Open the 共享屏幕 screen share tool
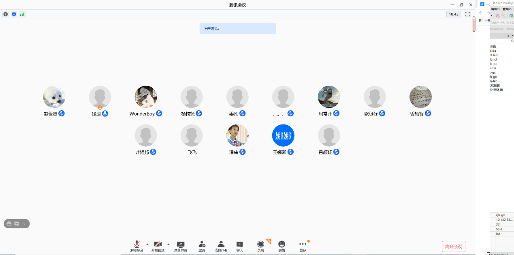The width and height of the screenshot is (514, 255). [x=181, y=246]
